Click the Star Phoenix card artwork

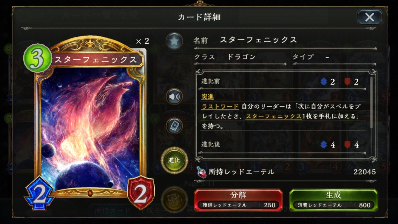(x=90, y=128)
